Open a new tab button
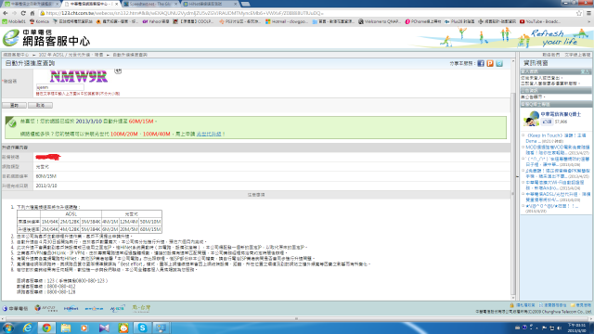Viewport: 594px width, 334px height. pyautogui.click(x=245, y=4)
